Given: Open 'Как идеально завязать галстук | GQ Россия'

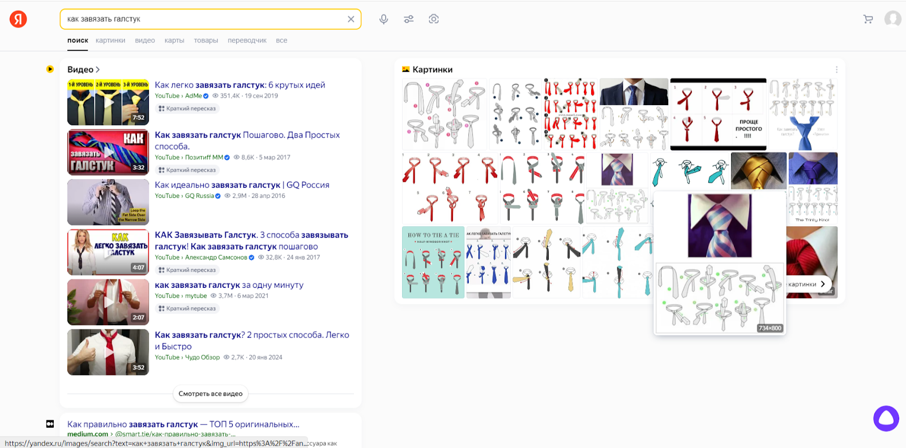Looking at the screenshot, I should click(242, 185).
